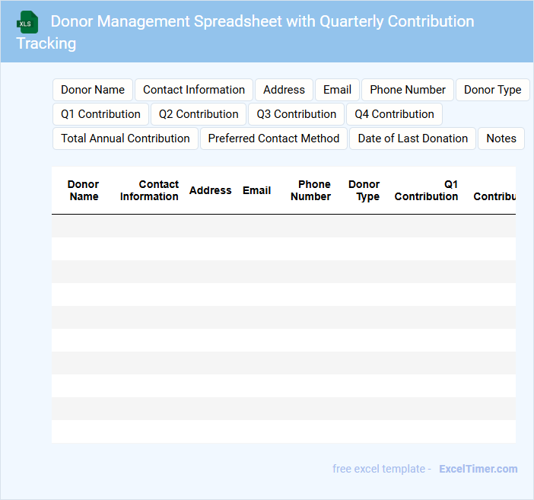The width and height of the screenshot is (534, 500).
Task: Click the Donor Name column header
Action: pos(84,190)
